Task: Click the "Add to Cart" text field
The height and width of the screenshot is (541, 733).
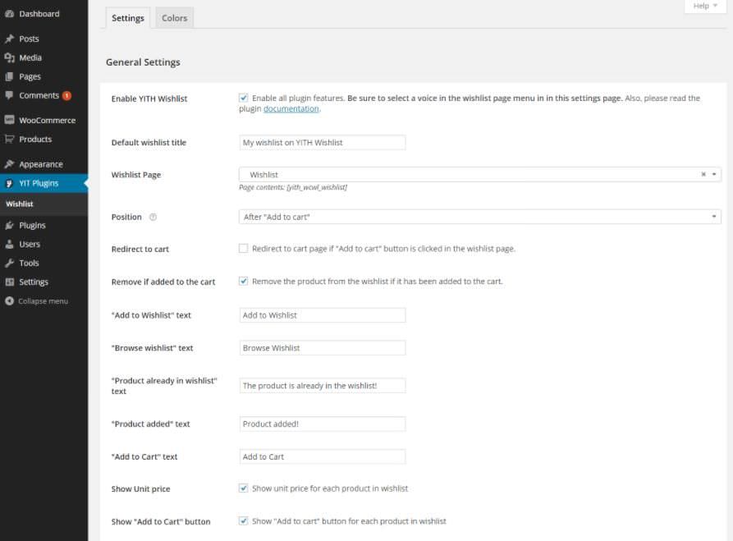Action: [x=323, y=456]
